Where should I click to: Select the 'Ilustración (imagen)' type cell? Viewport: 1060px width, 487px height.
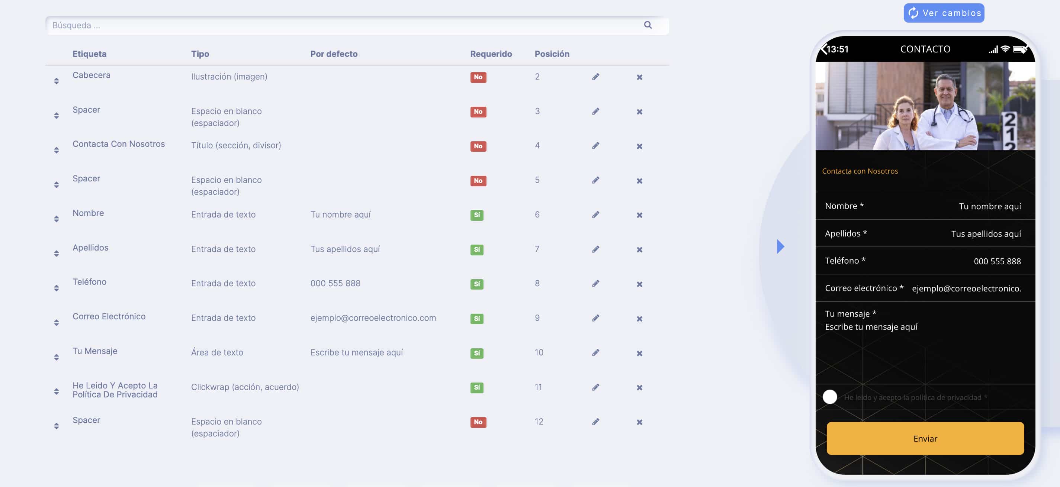[229, 77]
